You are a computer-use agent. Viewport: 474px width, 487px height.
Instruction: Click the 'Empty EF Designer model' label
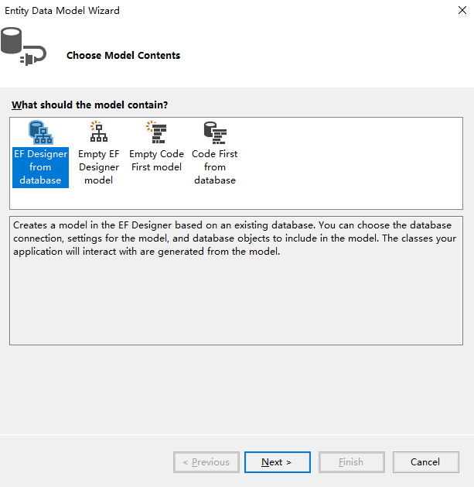pyautogui.click(x=99, y=167)
